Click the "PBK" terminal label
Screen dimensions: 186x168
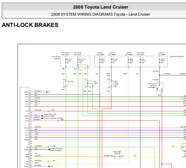click(27, 157)
